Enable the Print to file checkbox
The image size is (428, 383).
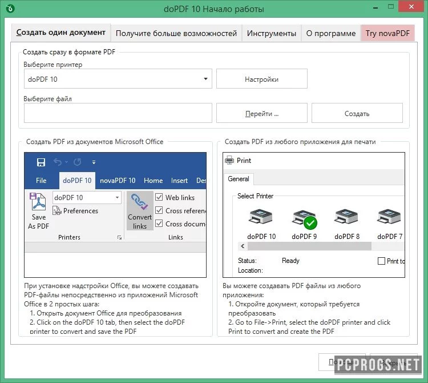pos(381,261)
